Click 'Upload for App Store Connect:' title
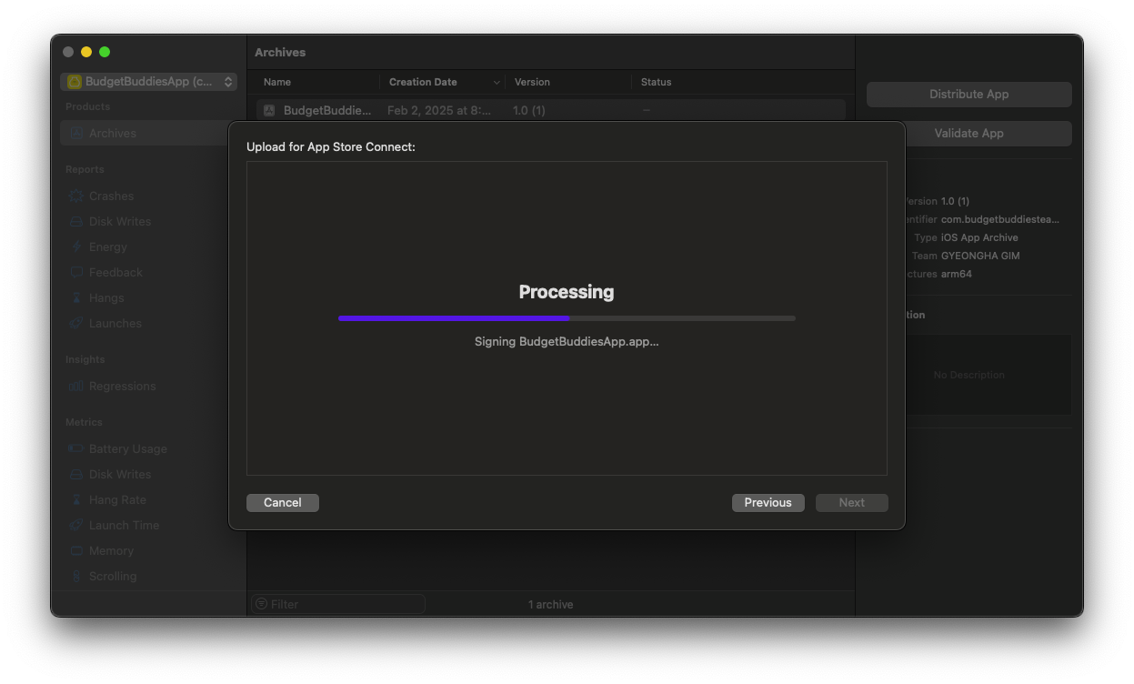 (x=331, y=146)
